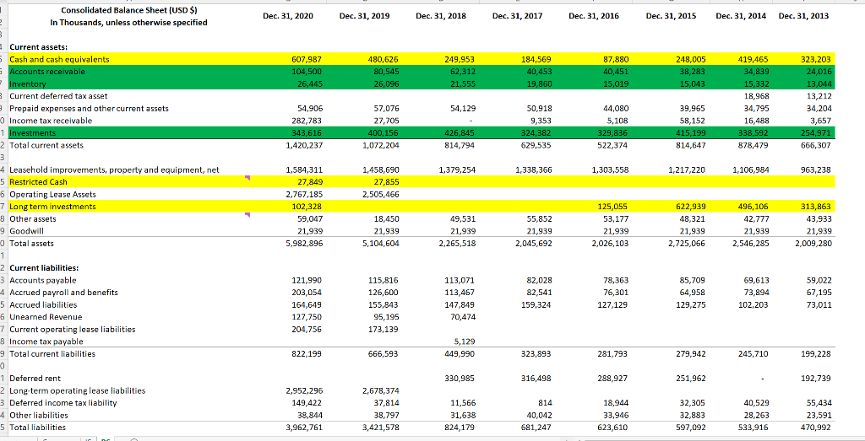Click the comment indicator on Other assets row
The height and width of the screenshot is (441, 865).
[248, 215]
